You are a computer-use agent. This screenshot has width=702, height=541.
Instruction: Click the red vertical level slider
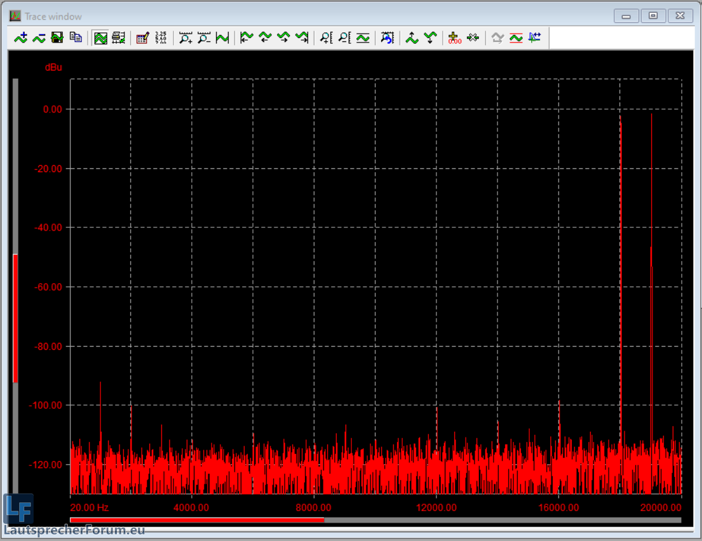[15, 317]
